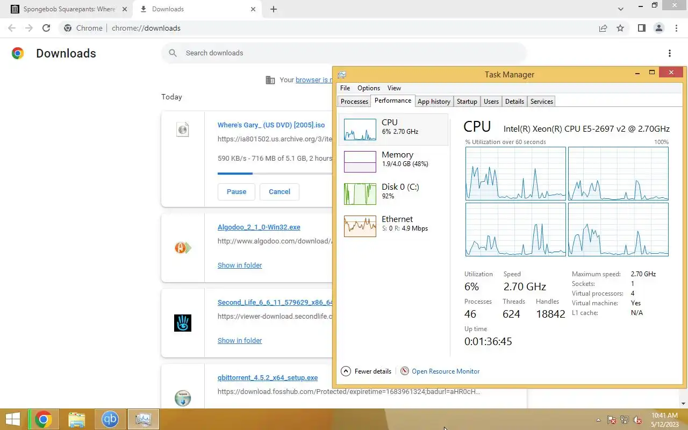Click the managed browser building icon
Image resolution: width=688 pixels, height=430 pixels.
[x=270, y=80]
